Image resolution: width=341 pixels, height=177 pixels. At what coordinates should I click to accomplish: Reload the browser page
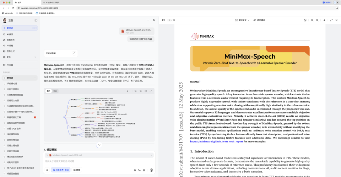click(13, 8)
